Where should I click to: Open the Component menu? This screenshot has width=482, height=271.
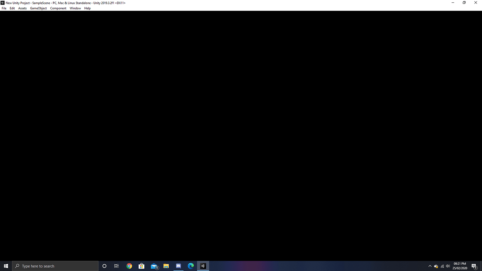(x=58, y=8)
